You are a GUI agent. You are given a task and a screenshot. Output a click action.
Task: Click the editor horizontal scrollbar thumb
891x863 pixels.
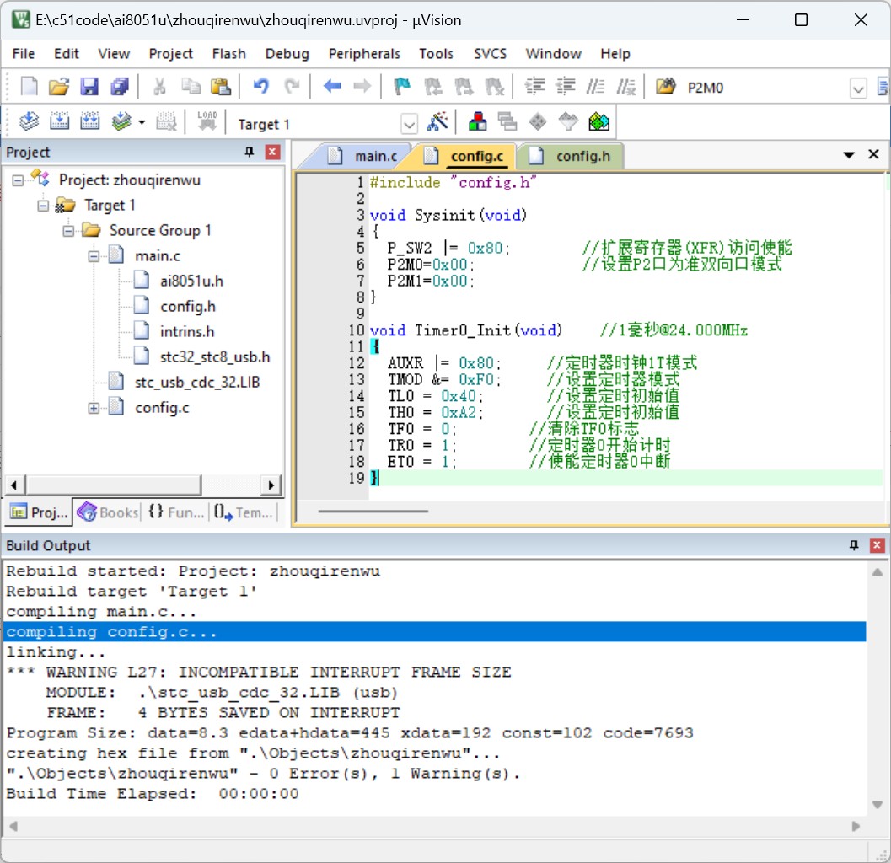click(373, 511)
